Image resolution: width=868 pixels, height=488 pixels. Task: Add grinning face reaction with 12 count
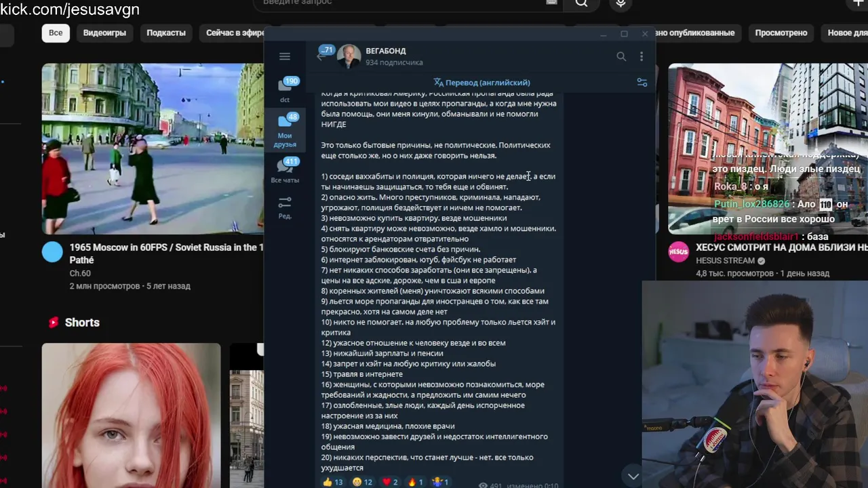coord(362,482)
